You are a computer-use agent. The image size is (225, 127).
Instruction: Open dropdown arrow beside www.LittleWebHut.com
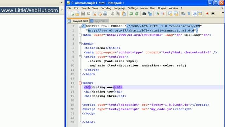coord(62,10)
